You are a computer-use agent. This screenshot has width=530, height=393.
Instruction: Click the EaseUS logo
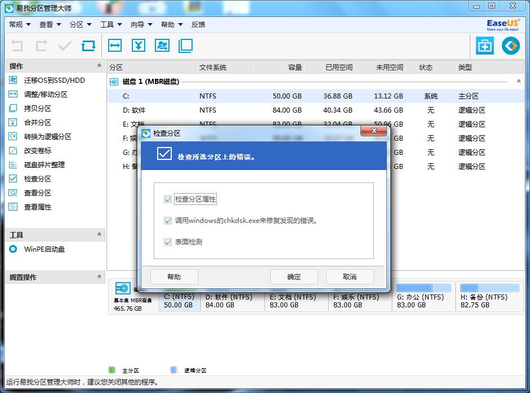point(502,25)
